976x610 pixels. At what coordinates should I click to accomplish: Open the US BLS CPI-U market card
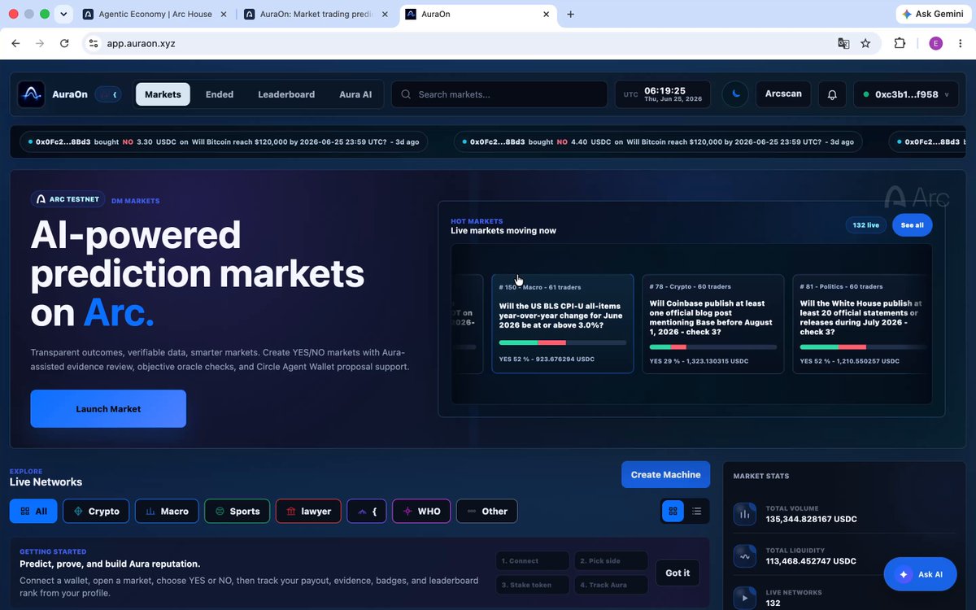pyautogui.click(x=563, y=324)
